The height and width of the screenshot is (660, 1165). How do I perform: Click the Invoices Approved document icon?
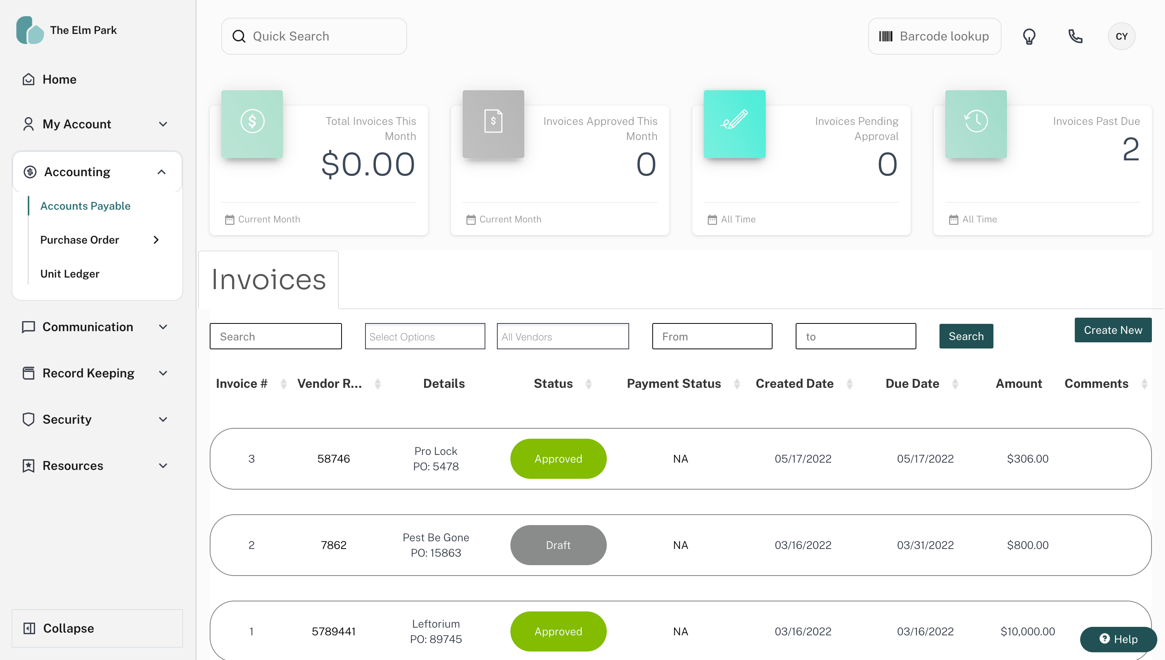493,121
